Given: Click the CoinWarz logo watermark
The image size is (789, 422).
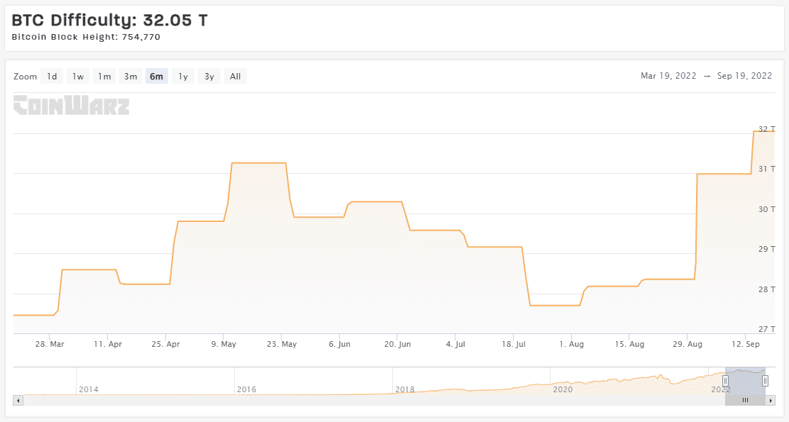Looking at the screenshot, I should (71, 106).
